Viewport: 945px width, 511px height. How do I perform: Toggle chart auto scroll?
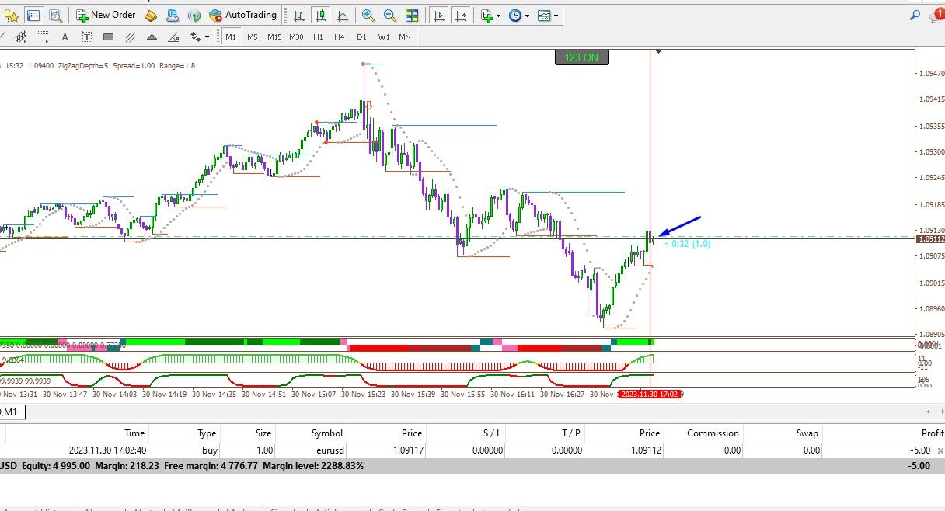point(440,15)
